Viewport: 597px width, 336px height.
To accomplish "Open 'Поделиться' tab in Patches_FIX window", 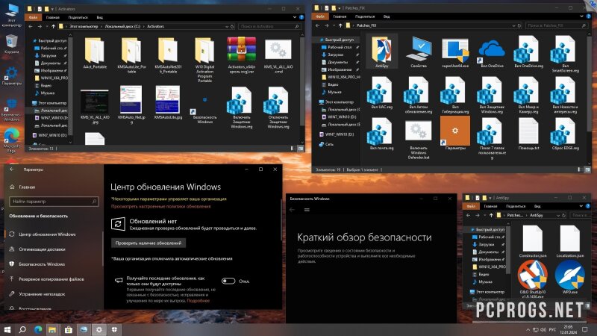I will click(365, 16).
